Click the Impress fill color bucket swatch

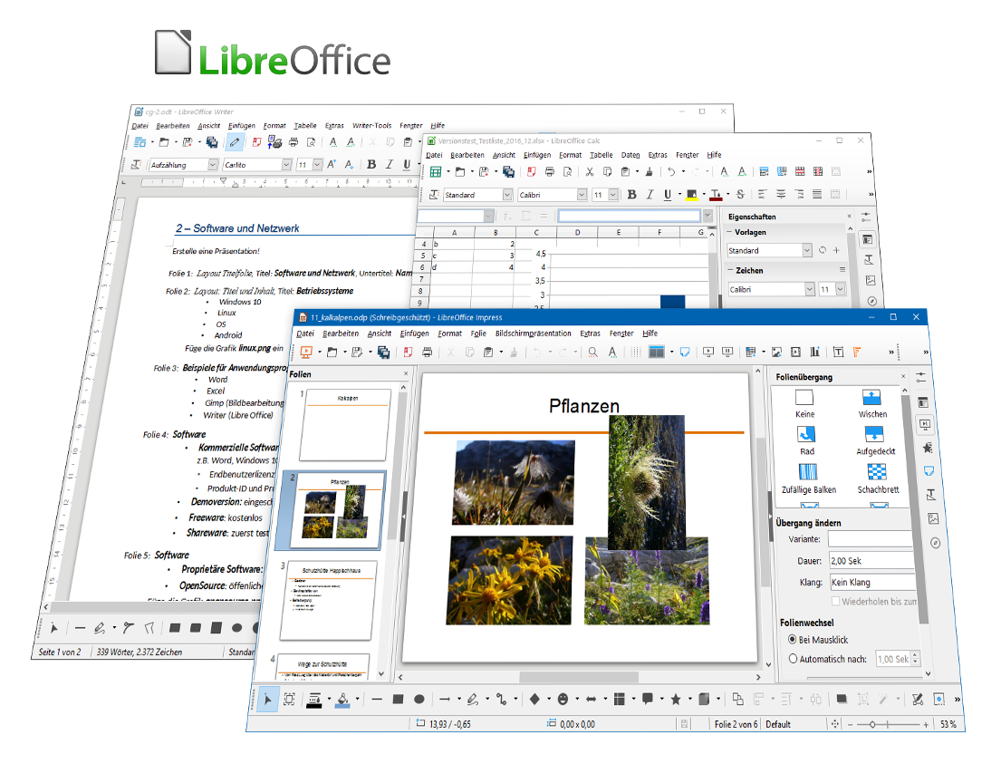[x=342, y=700]
